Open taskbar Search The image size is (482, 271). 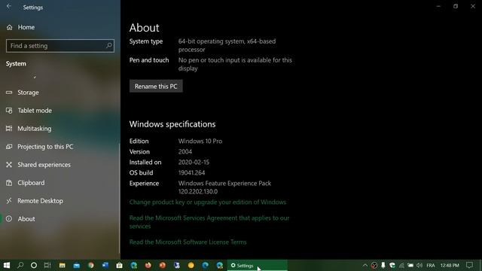point(20,265)
